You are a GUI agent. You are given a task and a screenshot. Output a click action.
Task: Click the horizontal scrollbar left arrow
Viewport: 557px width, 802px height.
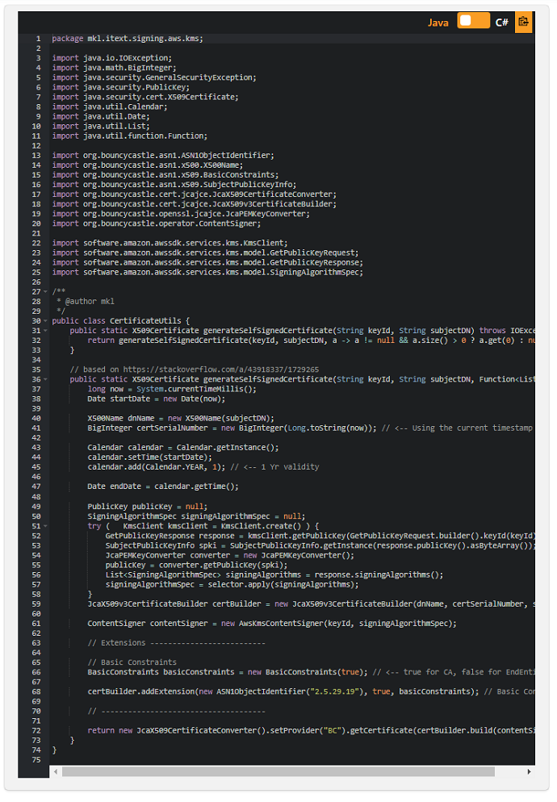click(55, 771)
